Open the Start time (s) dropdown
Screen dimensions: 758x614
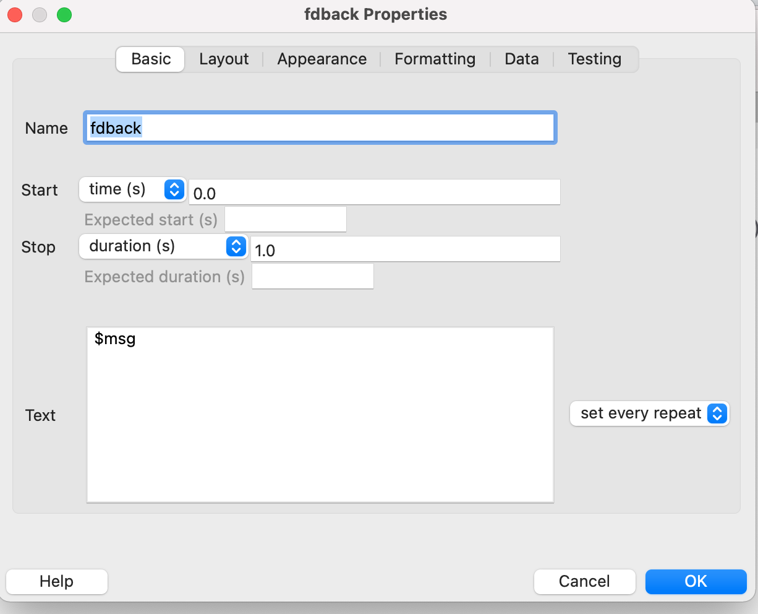click(132, 189)
